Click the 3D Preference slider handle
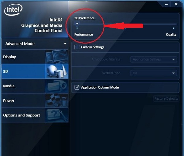This screenshot has width=184, height=156. point(77,24)
